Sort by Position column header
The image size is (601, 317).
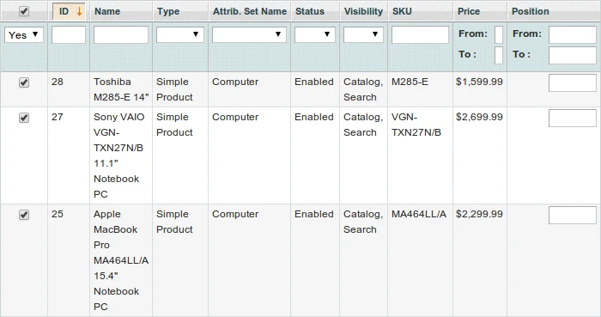click(x=531, y=11)
